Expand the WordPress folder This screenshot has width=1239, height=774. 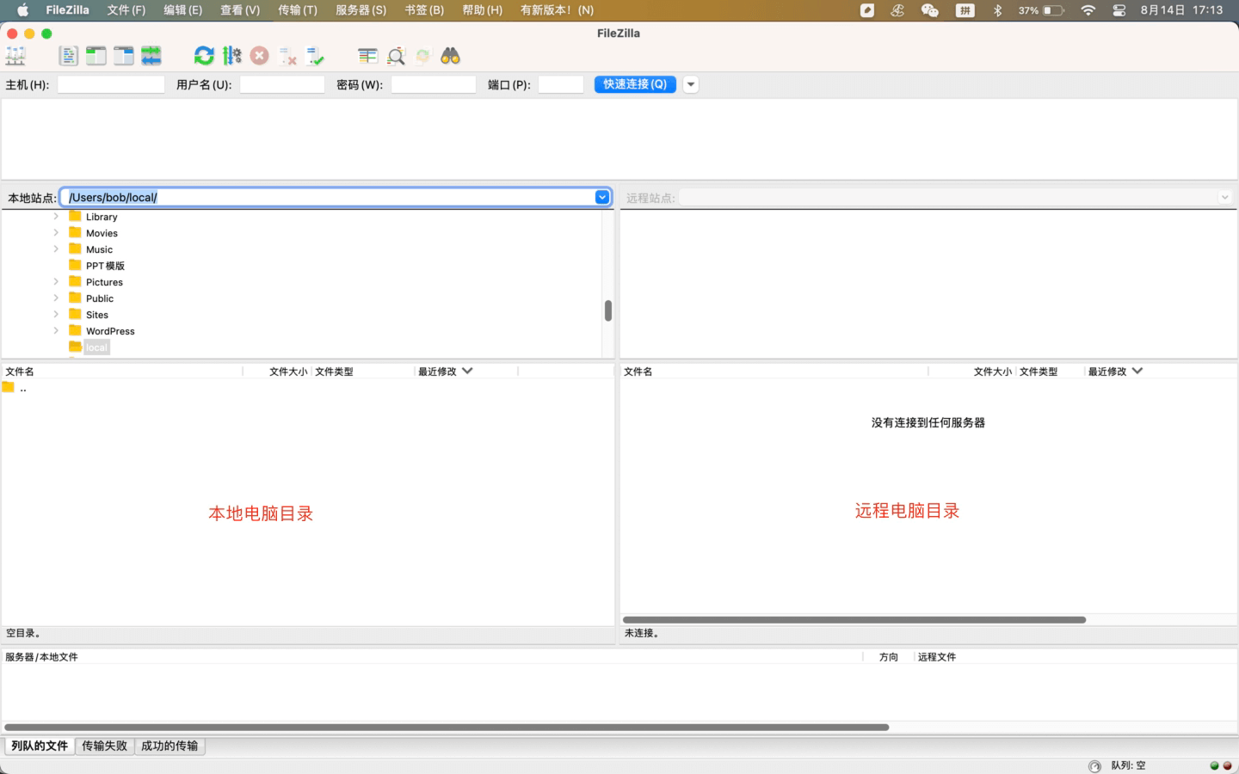pyautogui.click(x=56, y=331)
